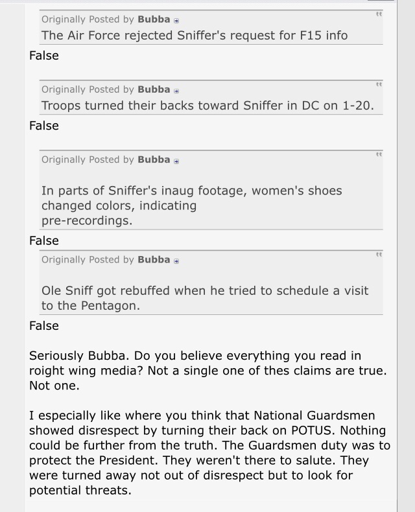415x512 pixels.
Task: Click the paragraph starting "Seriously Bubba"
Action: click(x=207, y=371)
